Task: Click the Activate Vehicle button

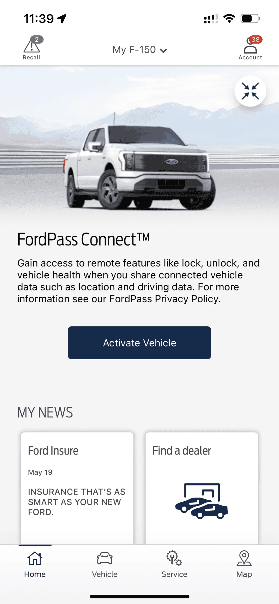Action: (x=139, y=343)
